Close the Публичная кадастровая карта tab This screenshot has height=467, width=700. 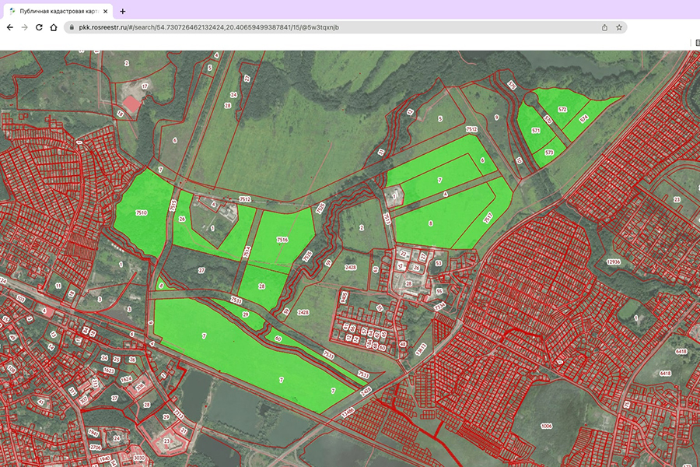coord(107,11)
